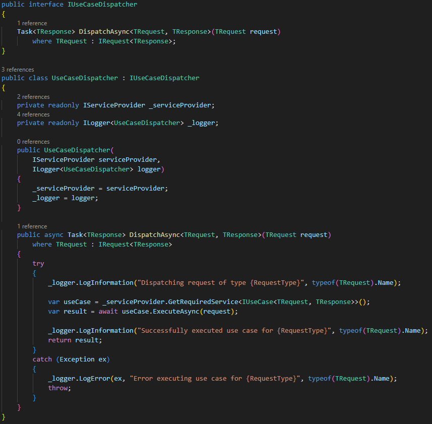
Task: Click the string 'Dispatching request of type {RequestType}'
Action: coord(220,283)
